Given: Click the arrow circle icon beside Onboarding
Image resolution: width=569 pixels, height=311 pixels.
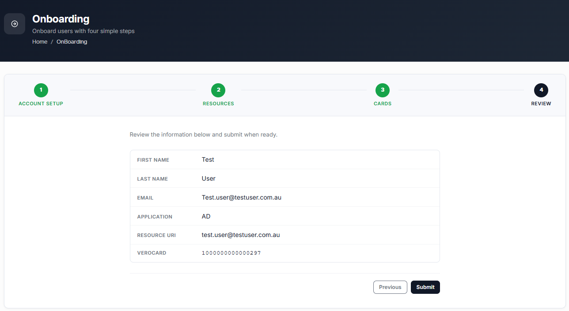Looking at the screenshot, I should 15,24.
